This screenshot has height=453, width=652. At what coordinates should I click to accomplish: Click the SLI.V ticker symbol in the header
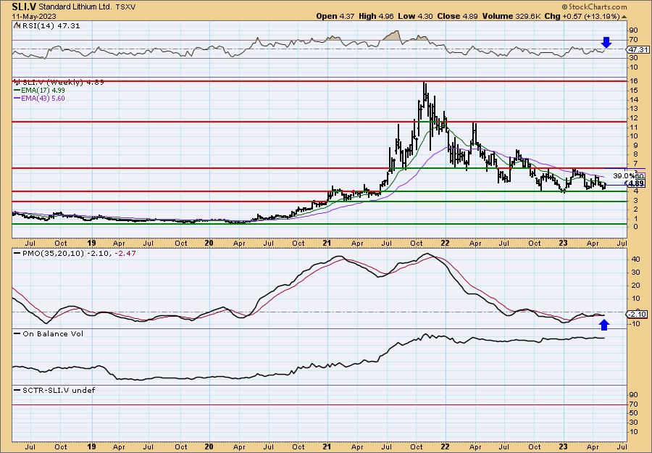pyautogui.click(x=24, y=7)
